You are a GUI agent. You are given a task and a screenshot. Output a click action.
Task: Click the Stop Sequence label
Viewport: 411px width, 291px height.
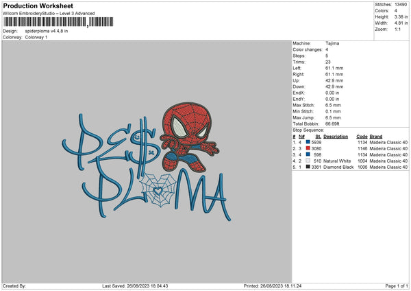coord(308,130)
